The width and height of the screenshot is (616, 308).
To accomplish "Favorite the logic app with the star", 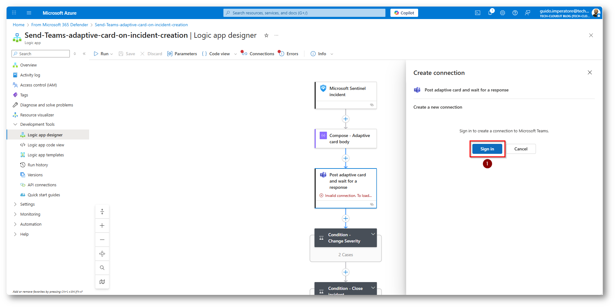I will pos(266,35).
